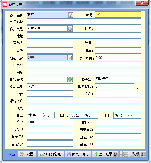Click the edit icon in 客户名称 field
Viewport: 151px width, 163px height.
pos(70,15)
